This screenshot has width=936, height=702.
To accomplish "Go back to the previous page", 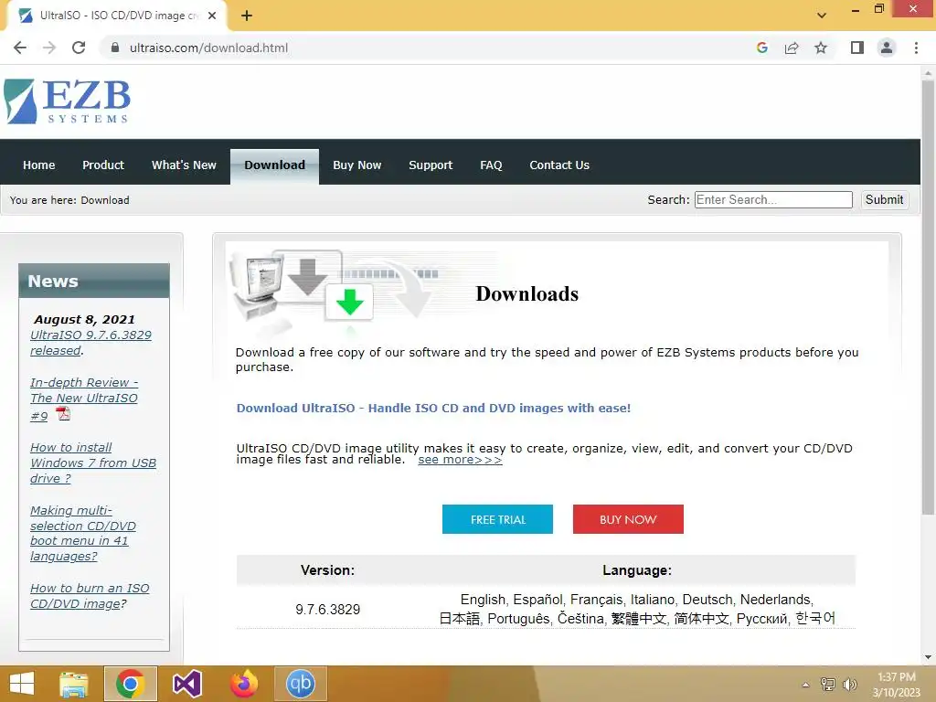I will click(x=20, y=48).
